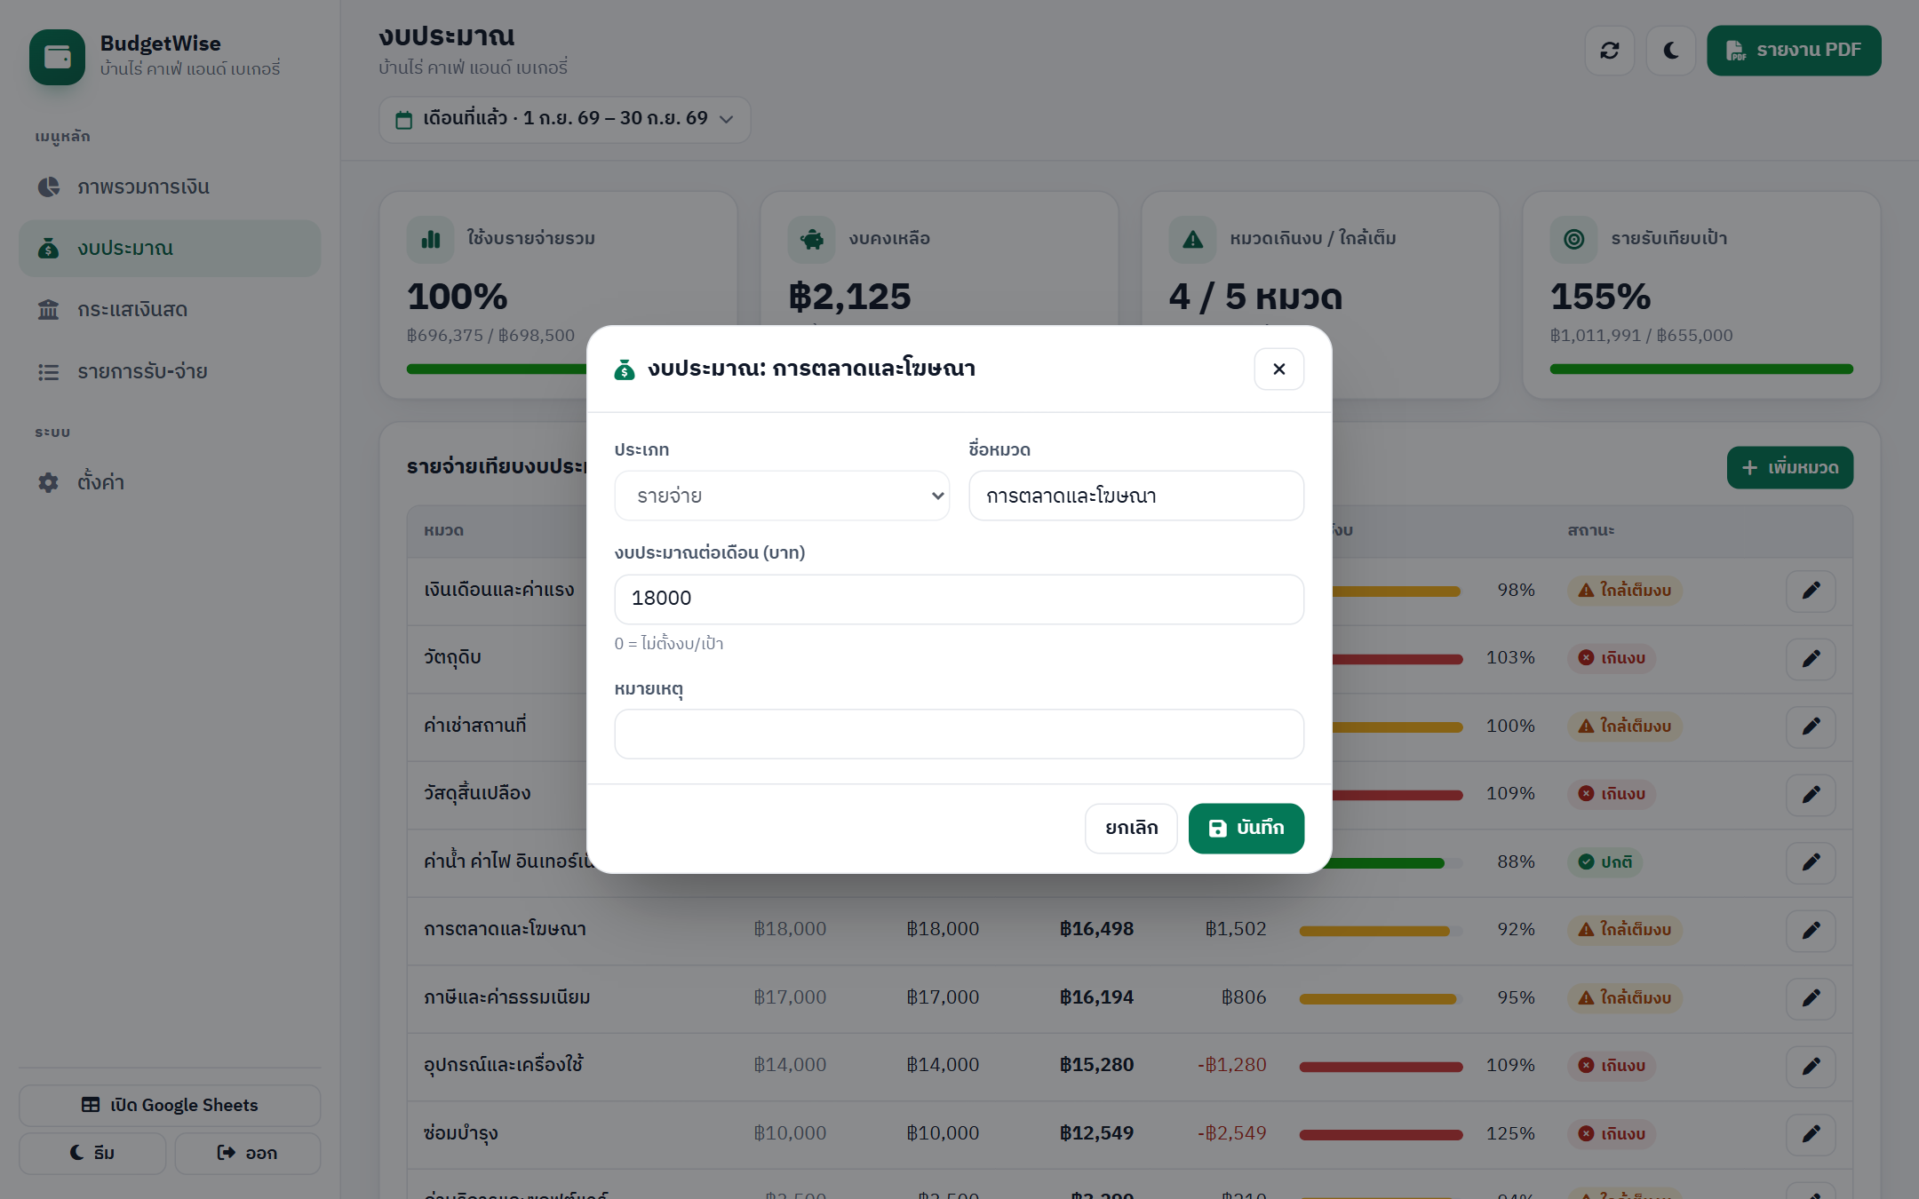Click the รายรับเทียบเป้า green progress bar
Viewport: 1919px width, 1199px height.
tap(1701, 369)
